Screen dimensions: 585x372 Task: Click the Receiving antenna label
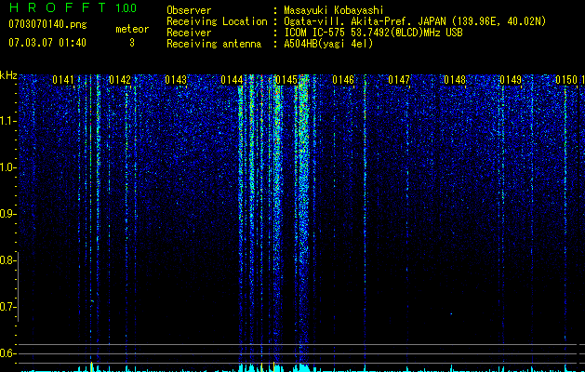click(214, 44)
